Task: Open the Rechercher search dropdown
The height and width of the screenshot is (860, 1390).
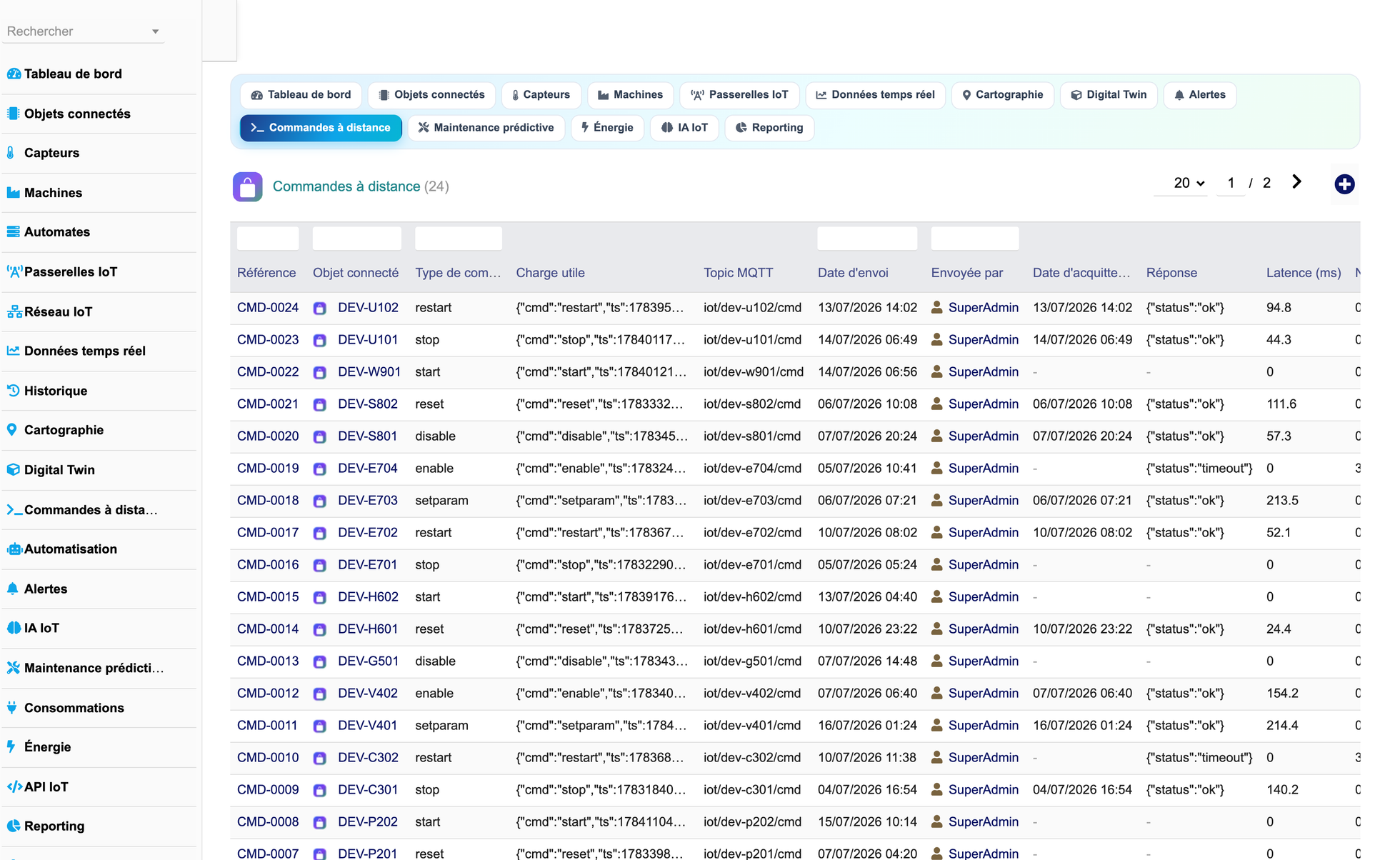Action: pyautogui.click(x=83, y=31)
